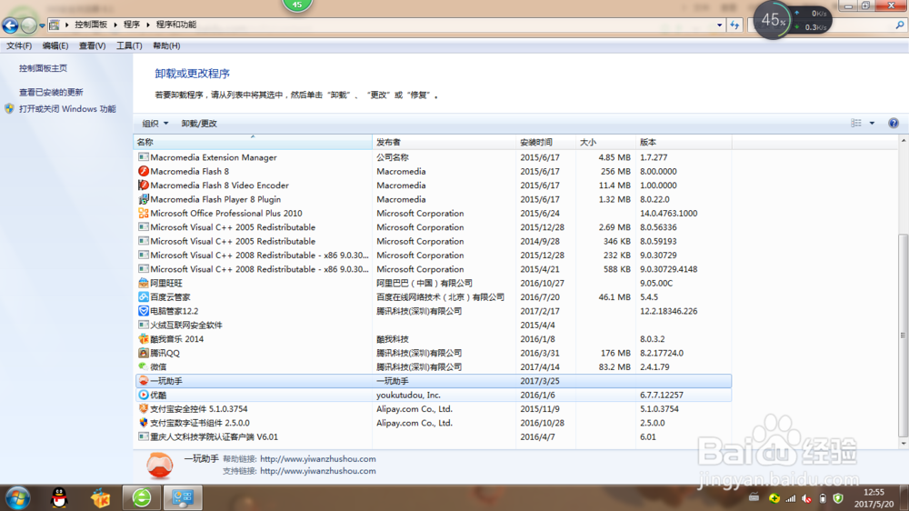
Task: Click the 火绒互联网安全软件 icon
Action: [x=144, y=325]
